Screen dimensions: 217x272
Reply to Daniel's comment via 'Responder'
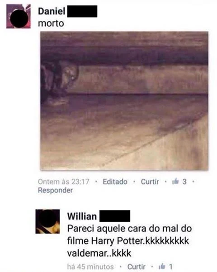pyautogui.click(x=55, y=190)
